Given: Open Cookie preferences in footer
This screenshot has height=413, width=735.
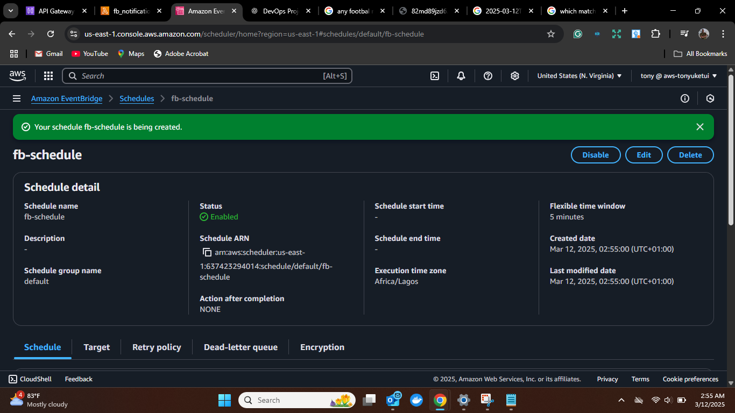Looking at the screenshot, I should point(691,379).
